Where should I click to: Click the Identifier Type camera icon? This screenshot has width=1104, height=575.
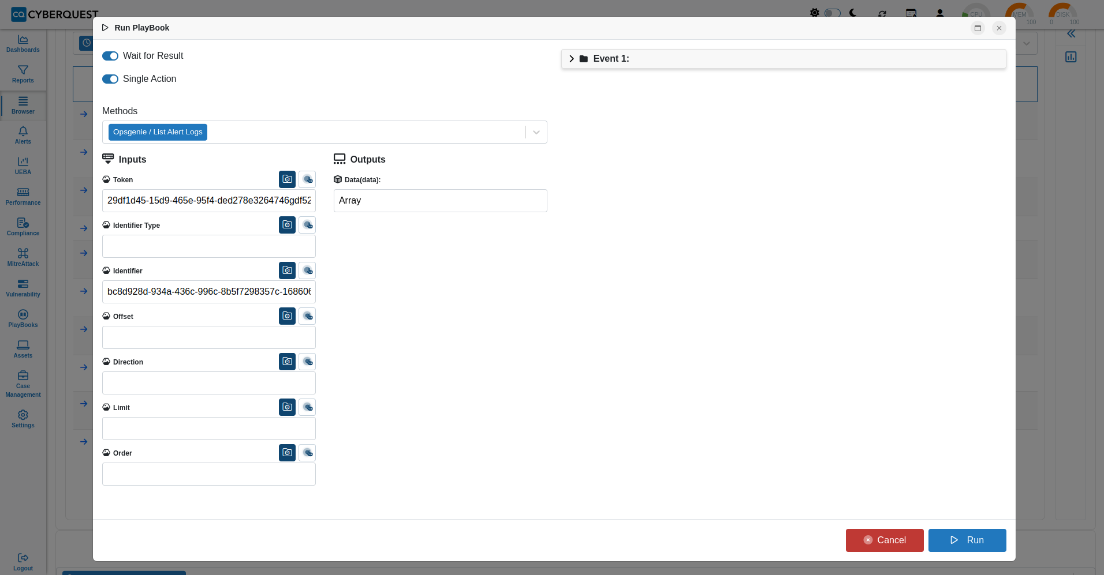[x=287, y=225]
